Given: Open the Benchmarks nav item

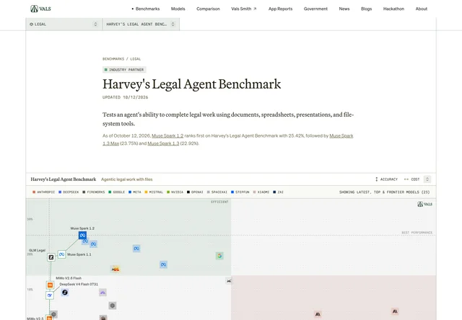Looking at the screenshot, I should [147, 9].
